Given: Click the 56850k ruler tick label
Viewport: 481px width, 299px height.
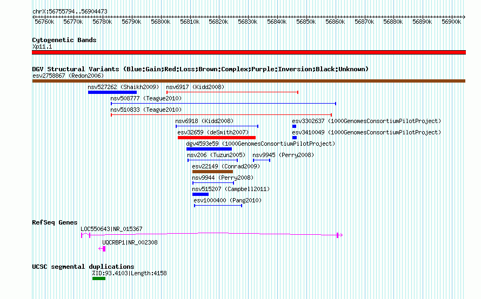Looking at the screenshot, I should pos(306,22).
